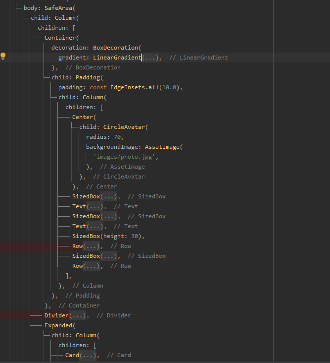
Task: Expand the SizedBox(...) fold between the two Row lines
Action: tap(108, 256)
